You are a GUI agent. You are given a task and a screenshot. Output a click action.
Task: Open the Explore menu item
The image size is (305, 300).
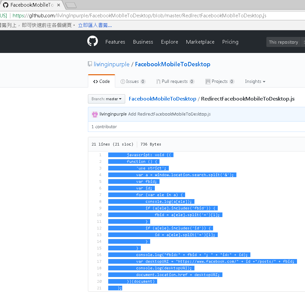(x=169, y=42)
